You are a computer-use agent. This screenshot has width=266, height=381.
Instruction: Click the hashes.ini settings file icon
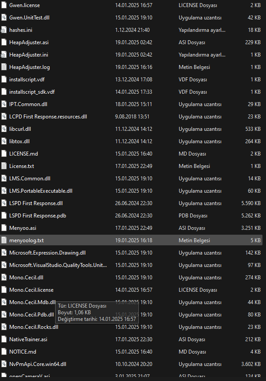pyautogui.click(x=4, y=30)
